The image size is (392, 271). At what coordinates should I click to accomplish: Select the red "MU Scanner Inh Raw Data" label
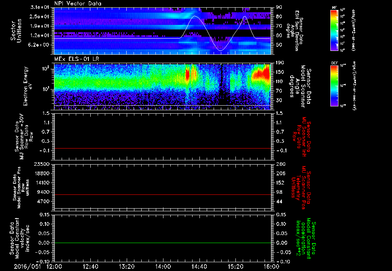[301, 137]
